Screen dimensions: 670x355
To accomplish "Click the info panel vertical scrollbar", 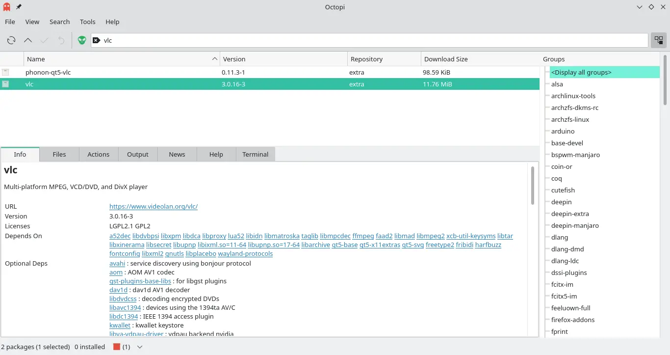I will pos(532,185).
